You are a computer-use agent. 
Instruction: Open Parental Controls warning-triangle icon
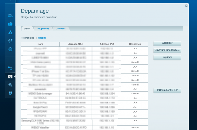pos(10,32)
